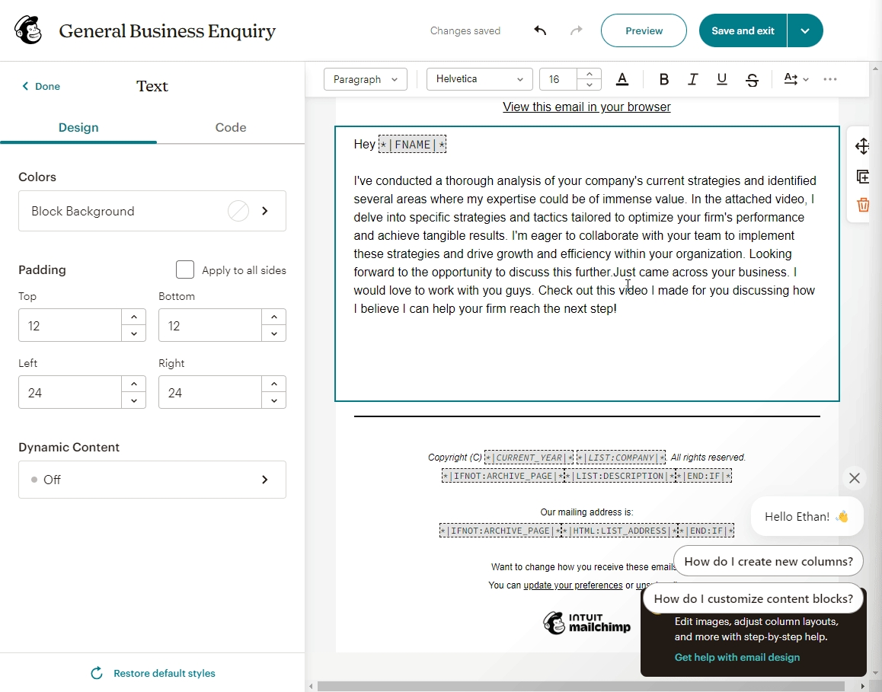Switch to the Code tab
The image size is (882, 692).
point(231,127)
